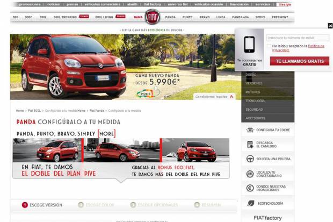Open vehículos comerciales menu item
The height and width of the screenshot is (222, 333).
tap(103, 4)
